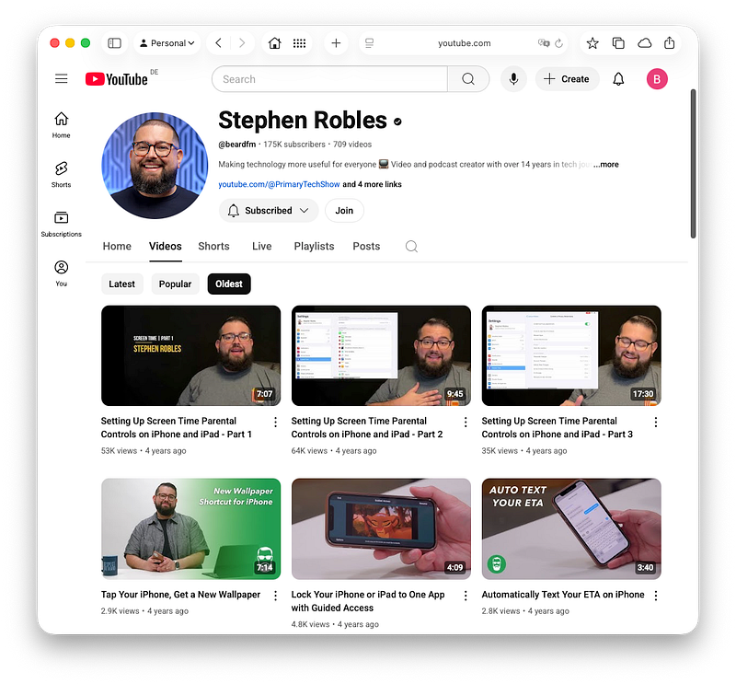Switch to the Live tab
The height and width of the screenshot is (684, 736).
pos(262,246)
